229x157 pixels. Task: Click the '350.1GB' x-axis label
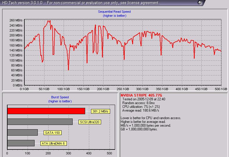[x=162, y=89]
